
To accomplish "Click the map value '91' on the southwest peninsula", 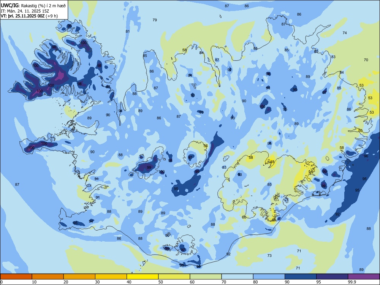I will click(97, 197).
